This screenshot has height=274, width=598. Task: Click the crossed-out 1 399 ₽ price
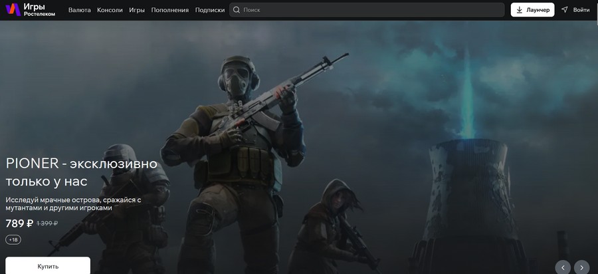point(47,223)
